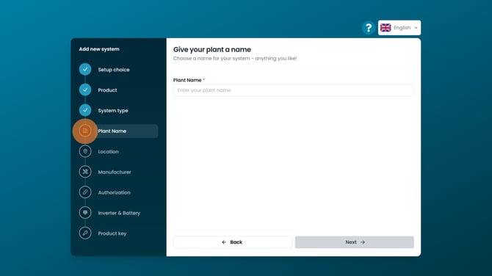Click the Product step checkmark icon
492x276 pixels.
pos(85,90)
